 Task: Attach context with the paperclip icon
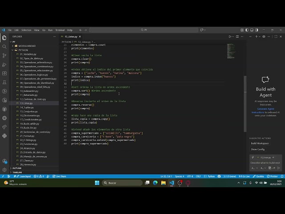(252, 157)
